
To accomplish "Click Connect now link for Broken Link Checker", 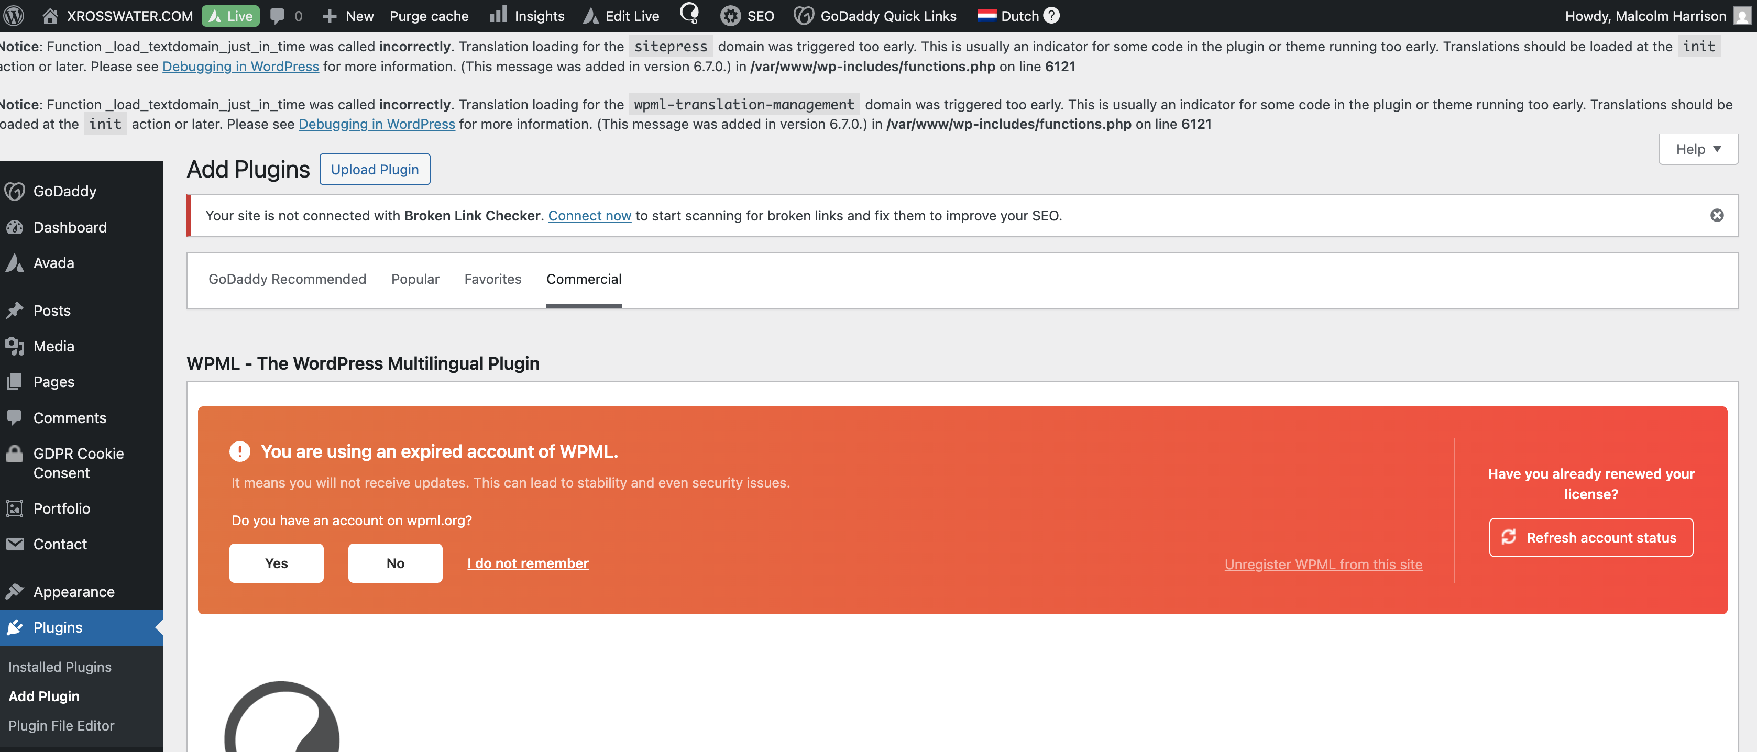I will [589, 215].
